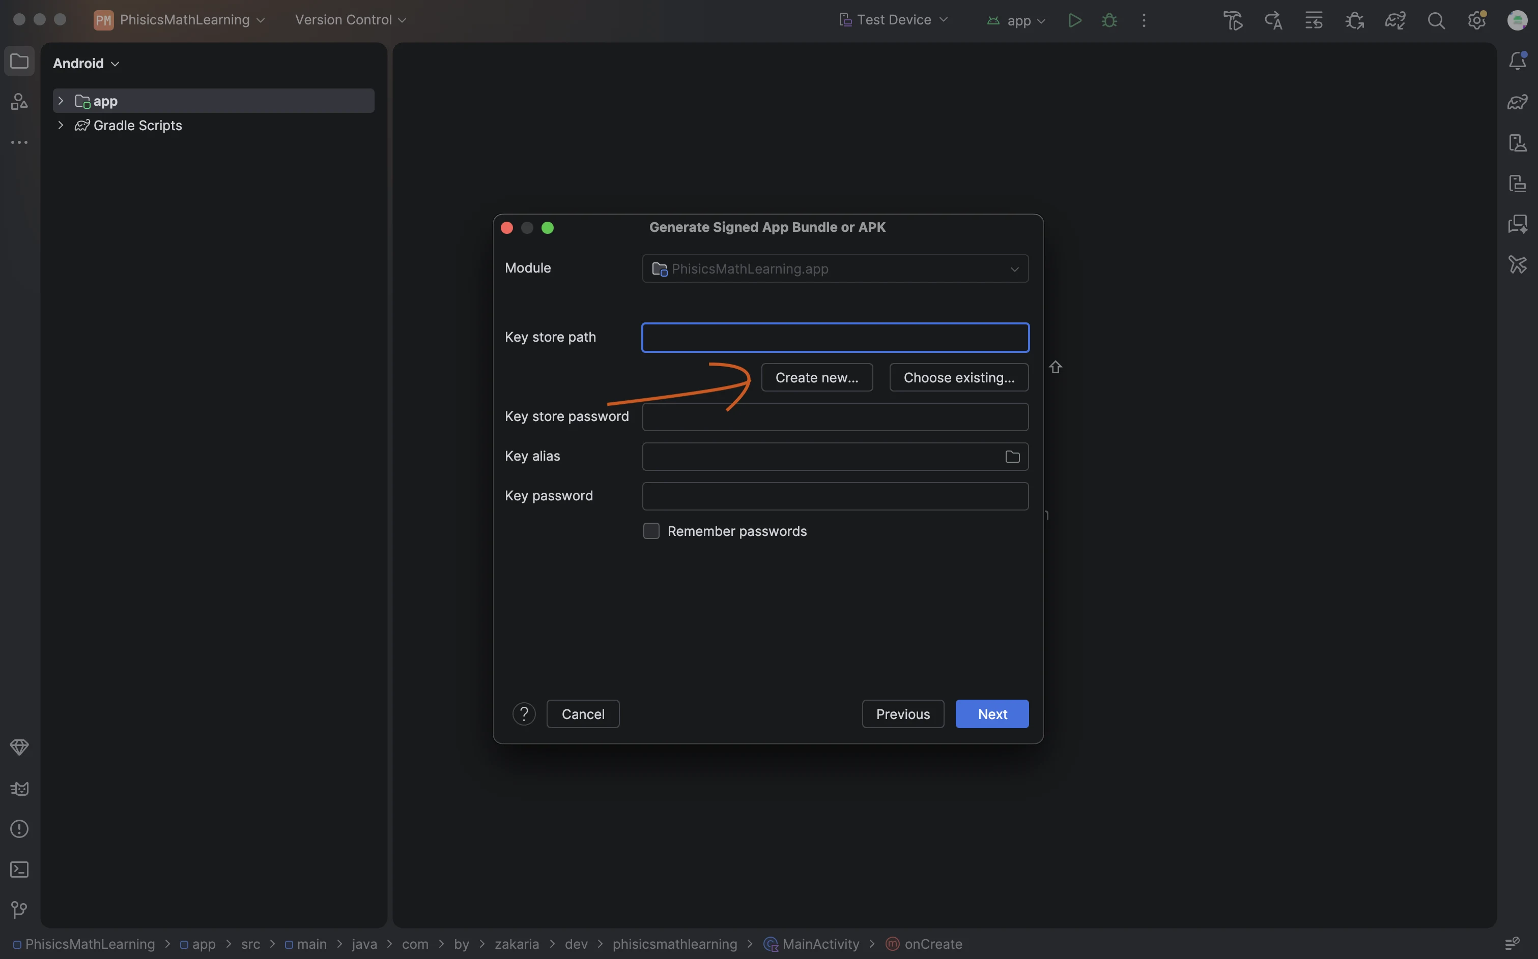
Task: Open the app run configuration dropdown
Action: pyautogui.click(x=1016, y=20)
